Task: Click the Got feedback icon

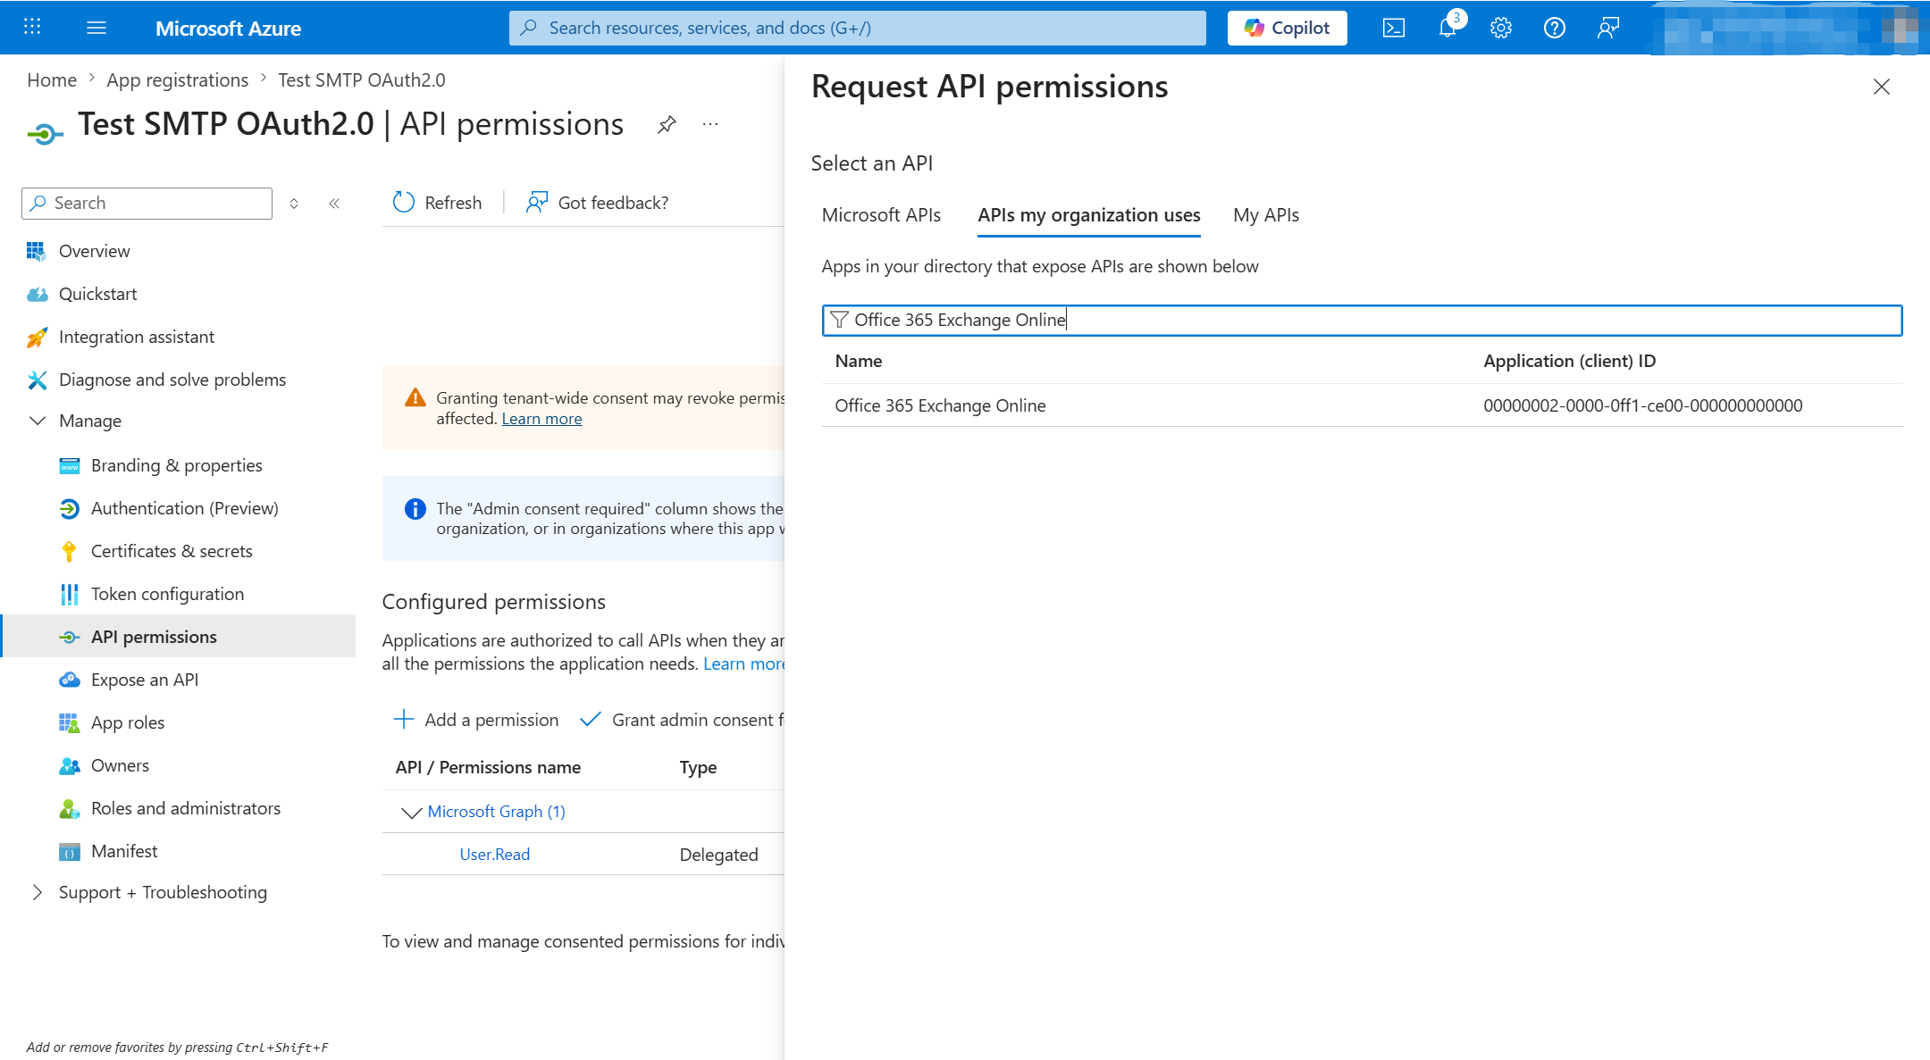Action: point(537,203)
